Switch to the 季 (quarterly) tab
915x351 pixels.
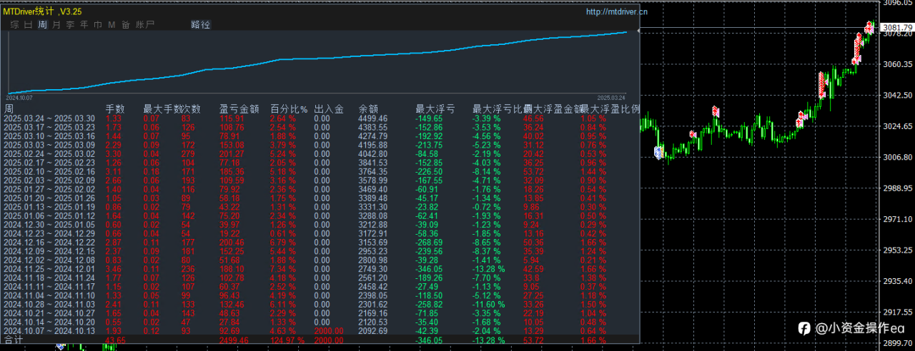click(70, 24)
